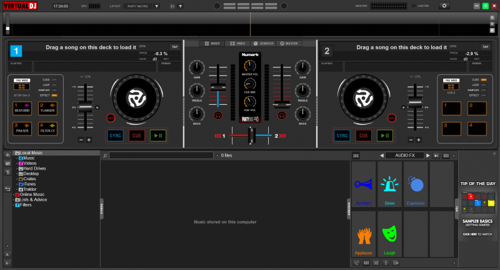
Task: Click the crossfader slider handle
Action: tap(251, 135)
